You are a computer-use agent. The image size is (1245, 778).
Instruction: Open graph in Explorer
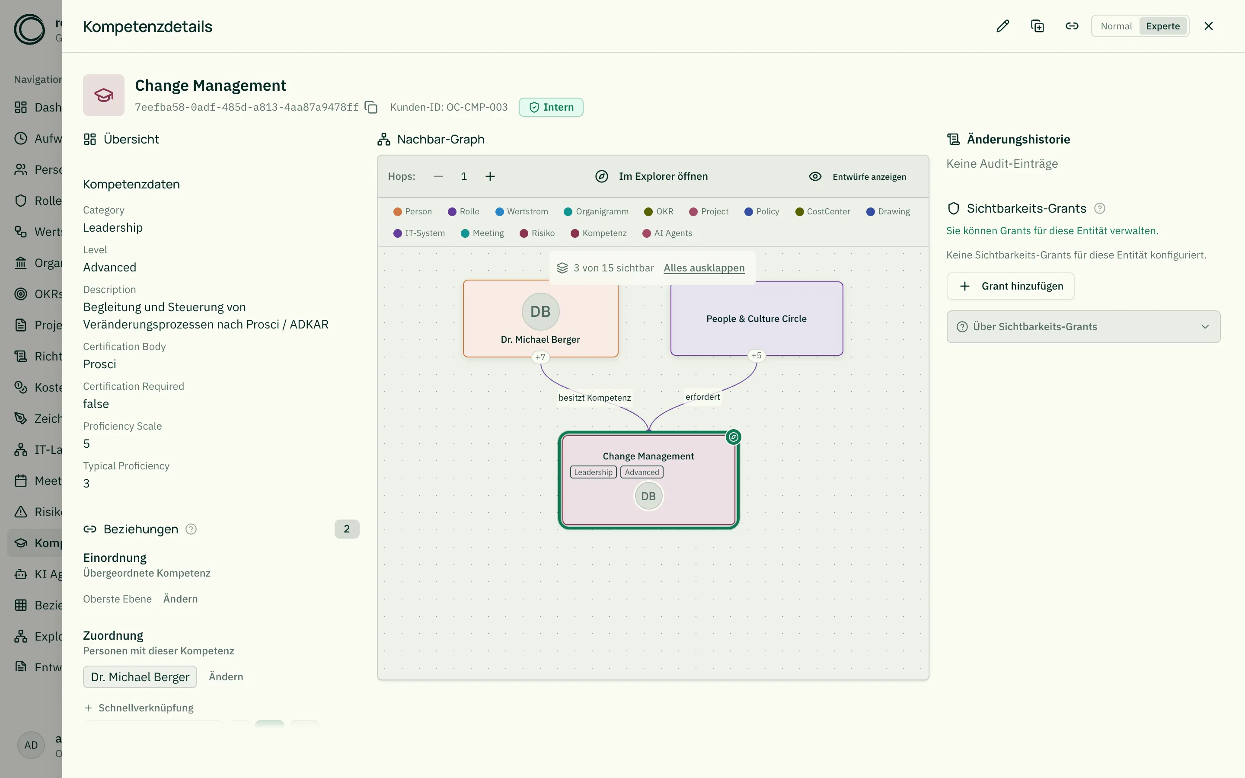[x=651, y=176]
